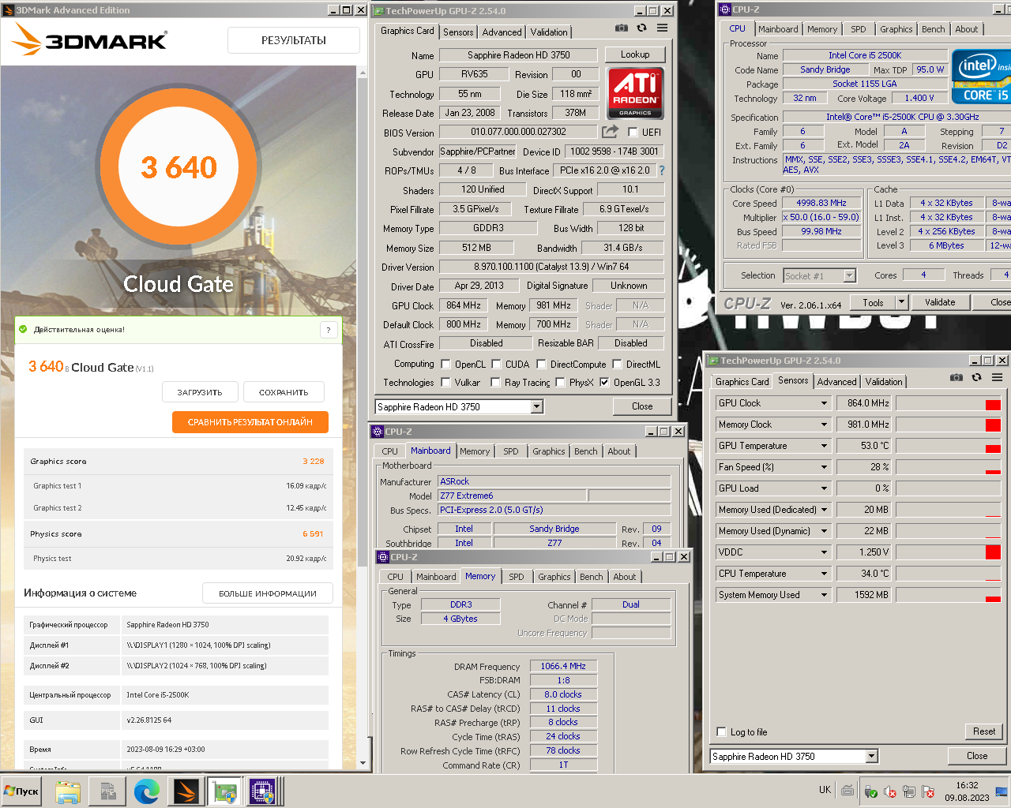Switch to Validation tab in GPU-Z Sensors window
Viewport: 1011px width, 808px height.
884,382
